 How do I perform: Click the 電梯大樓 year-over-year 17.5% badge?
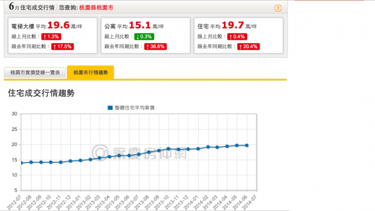pyautogui.click(x=63, y=47)
